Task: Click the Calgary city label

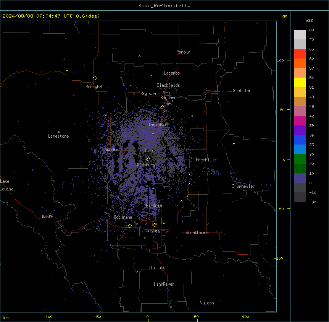Action: [152, 231]
